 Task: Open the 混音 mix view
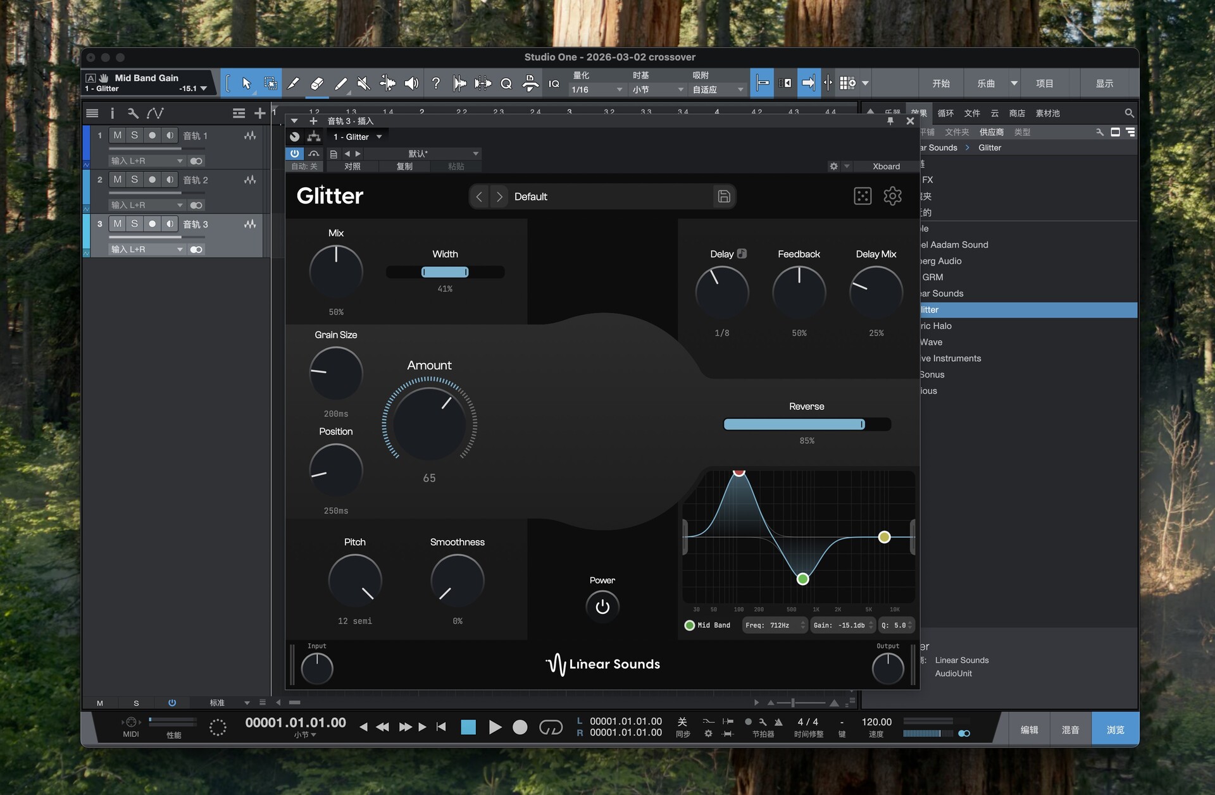coord(1070,729)
